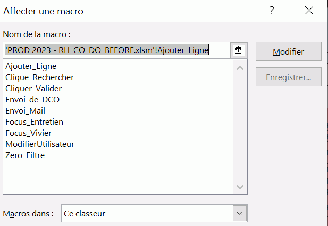Select Ajouter_Ligne in the macro list

(31, 66)
